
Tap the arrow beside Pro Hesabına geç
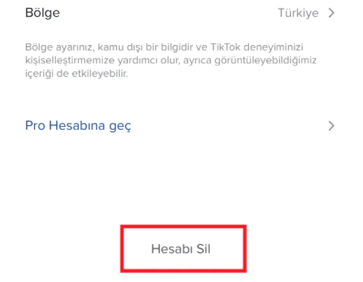pos(332,126)
